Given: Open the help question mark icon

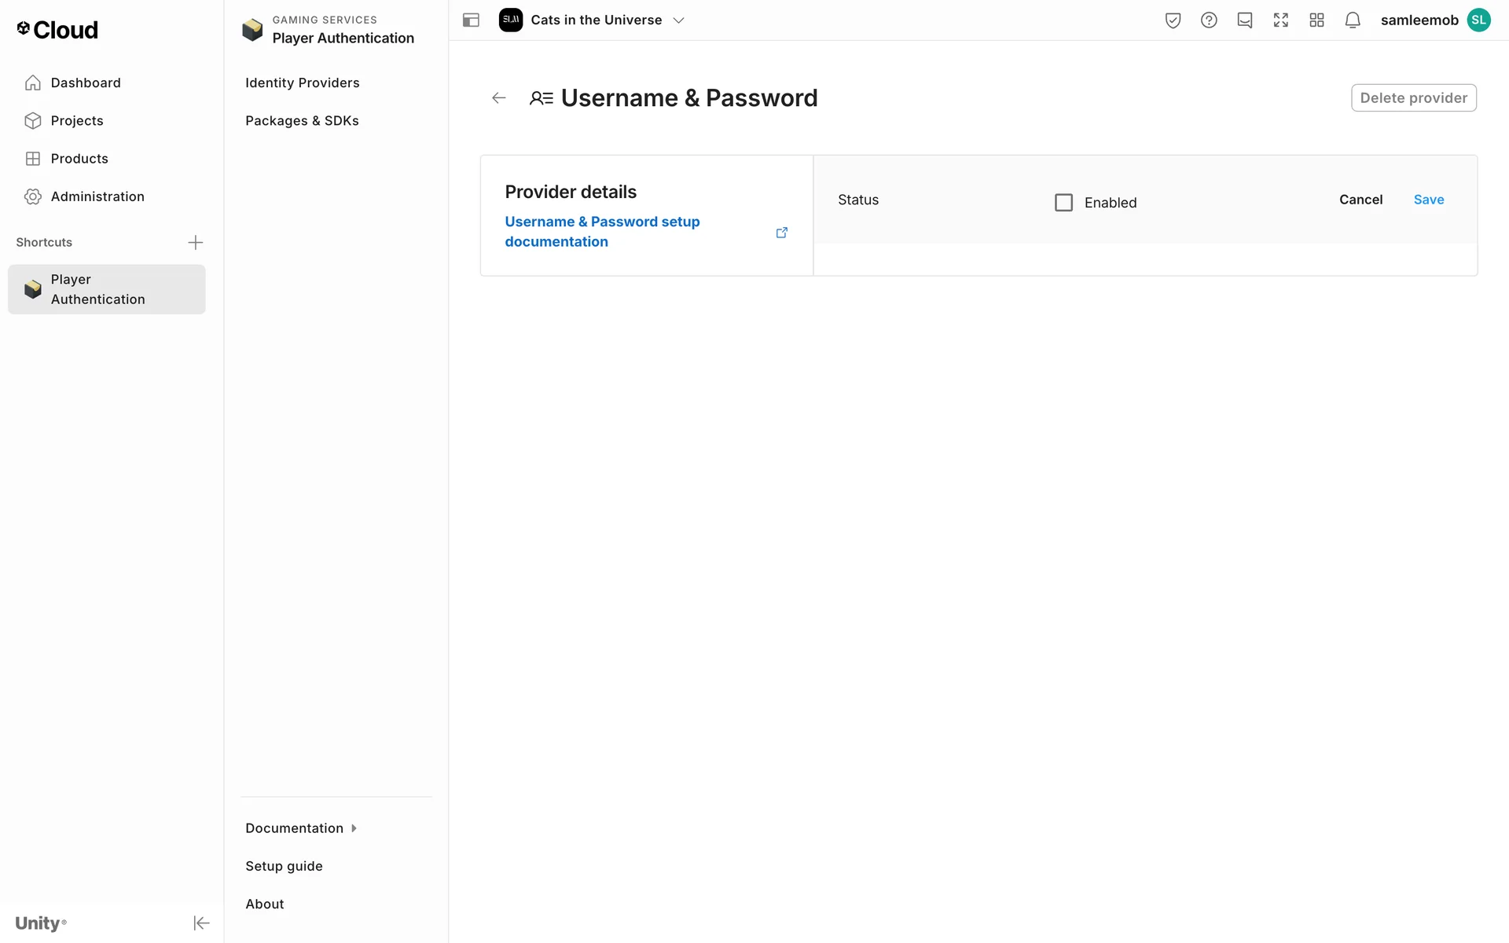Looking at the screenshot, I should (1209, 20).
